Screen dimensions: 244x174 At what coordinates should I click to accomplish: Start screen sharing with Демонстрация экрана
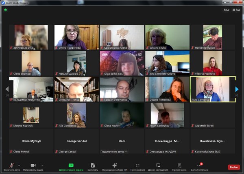click(x=71, y=165)
